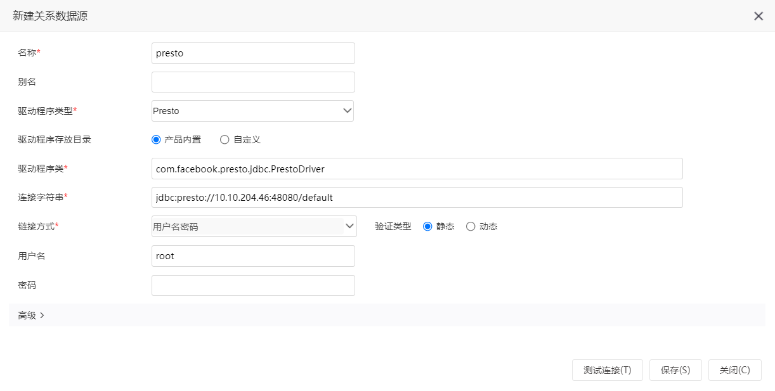Click the 驱动程序类 field with PrestoDriver

pos(417,169)
